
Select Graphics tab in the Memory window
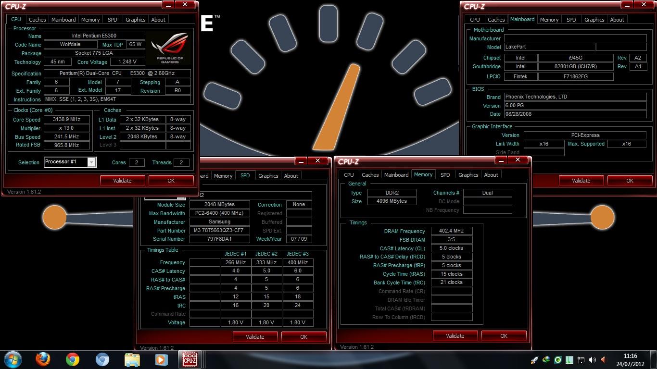pos(468,175)
